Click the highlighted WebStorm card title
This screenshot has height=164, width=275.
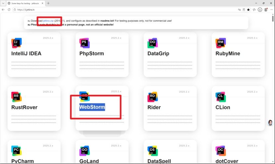(92, 107)
